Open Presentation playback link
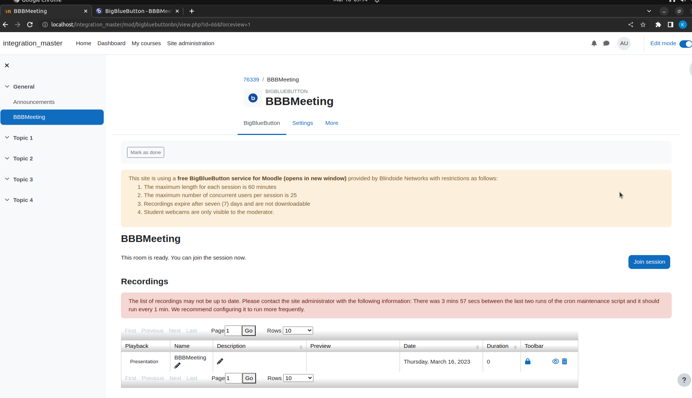 pyautogui.click(x=144, y=361)
